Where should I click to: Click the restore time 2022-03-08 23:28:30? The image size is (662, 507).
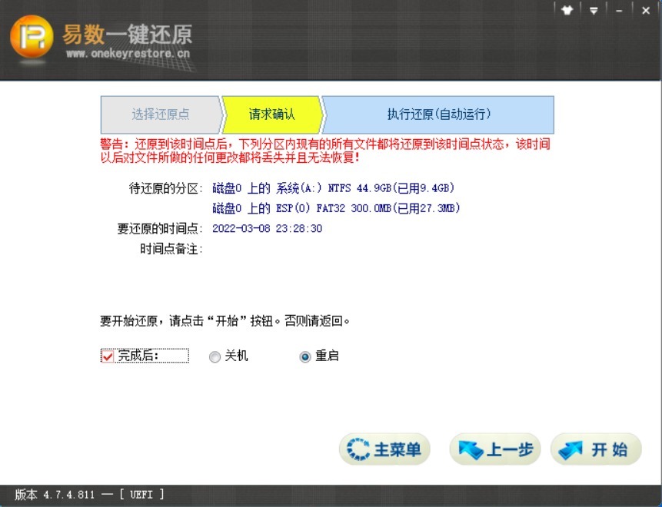[267, 228]
